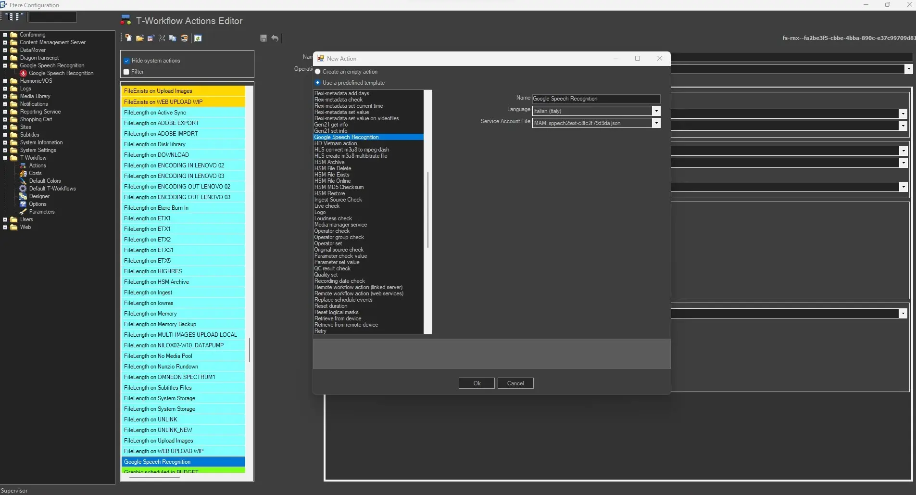916x495 pixels.
Task: Click the delete X toolbar icon
Action: pyautogui.click(x=162, y=38)
